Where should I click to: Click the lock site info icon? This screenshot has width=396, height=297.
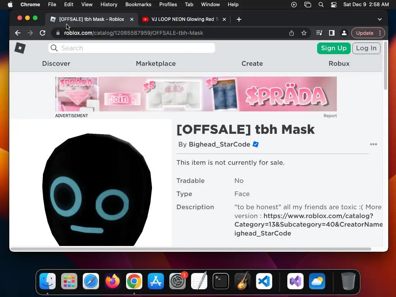[x=58, y=33]
